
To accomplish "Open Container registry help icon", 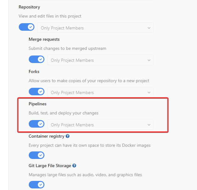I will [68, 136].
